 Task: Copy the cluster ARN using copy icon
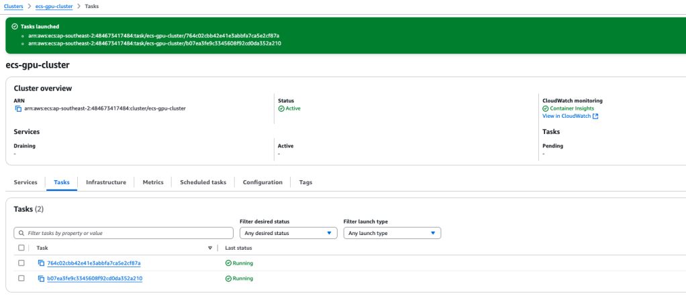[18, 108]
